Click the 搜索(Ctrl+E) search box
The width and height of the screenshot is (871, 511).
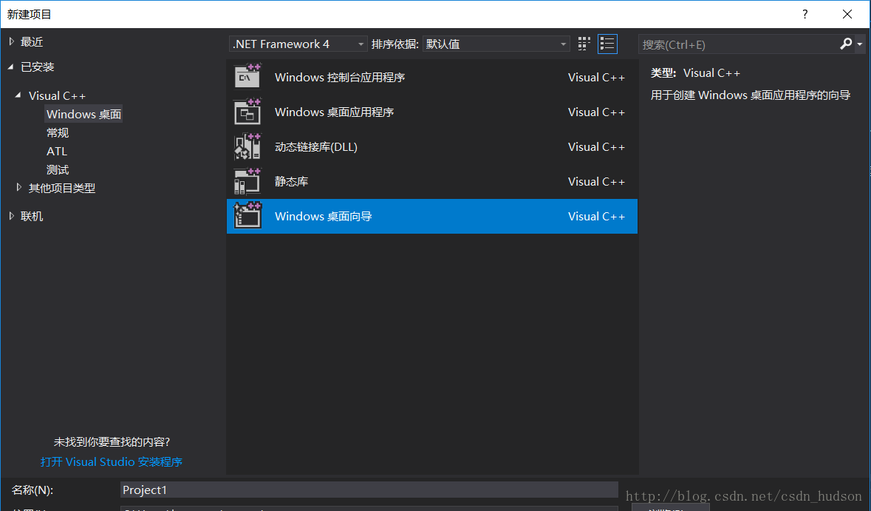[x=739, y=44]
